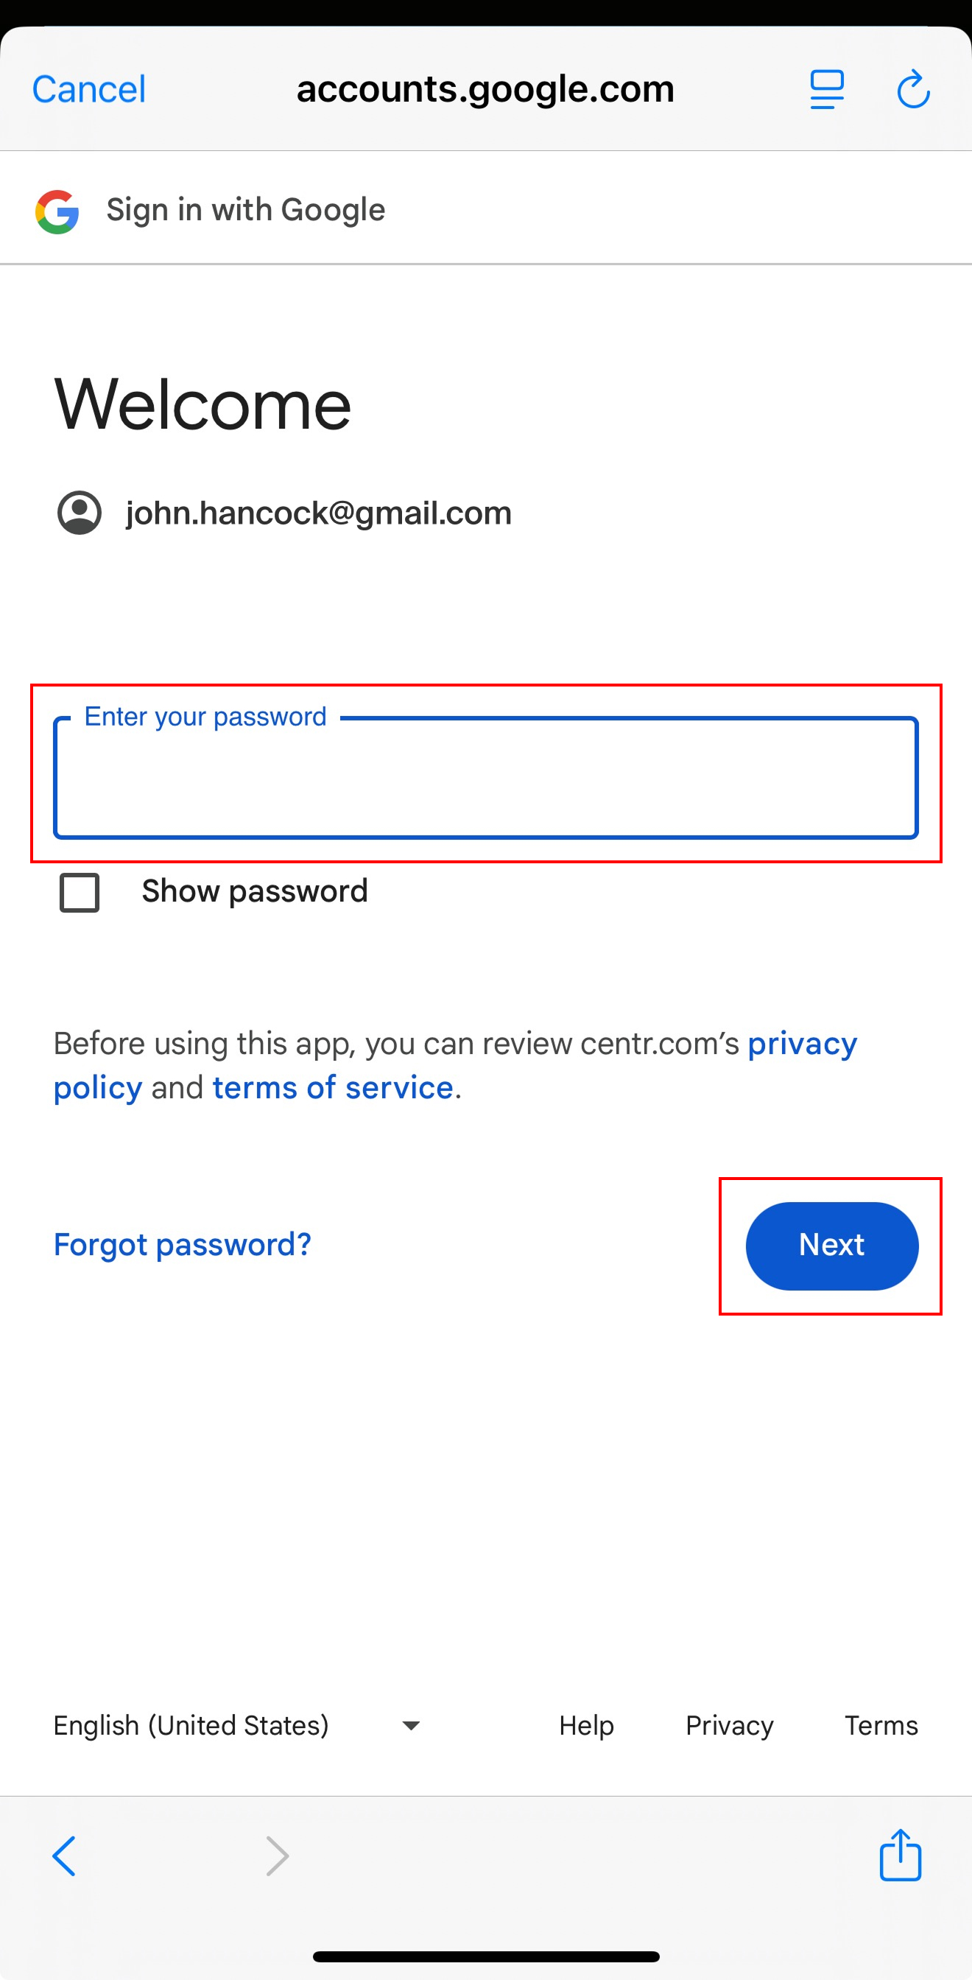Tap the reader view icon

coord(827,89)
